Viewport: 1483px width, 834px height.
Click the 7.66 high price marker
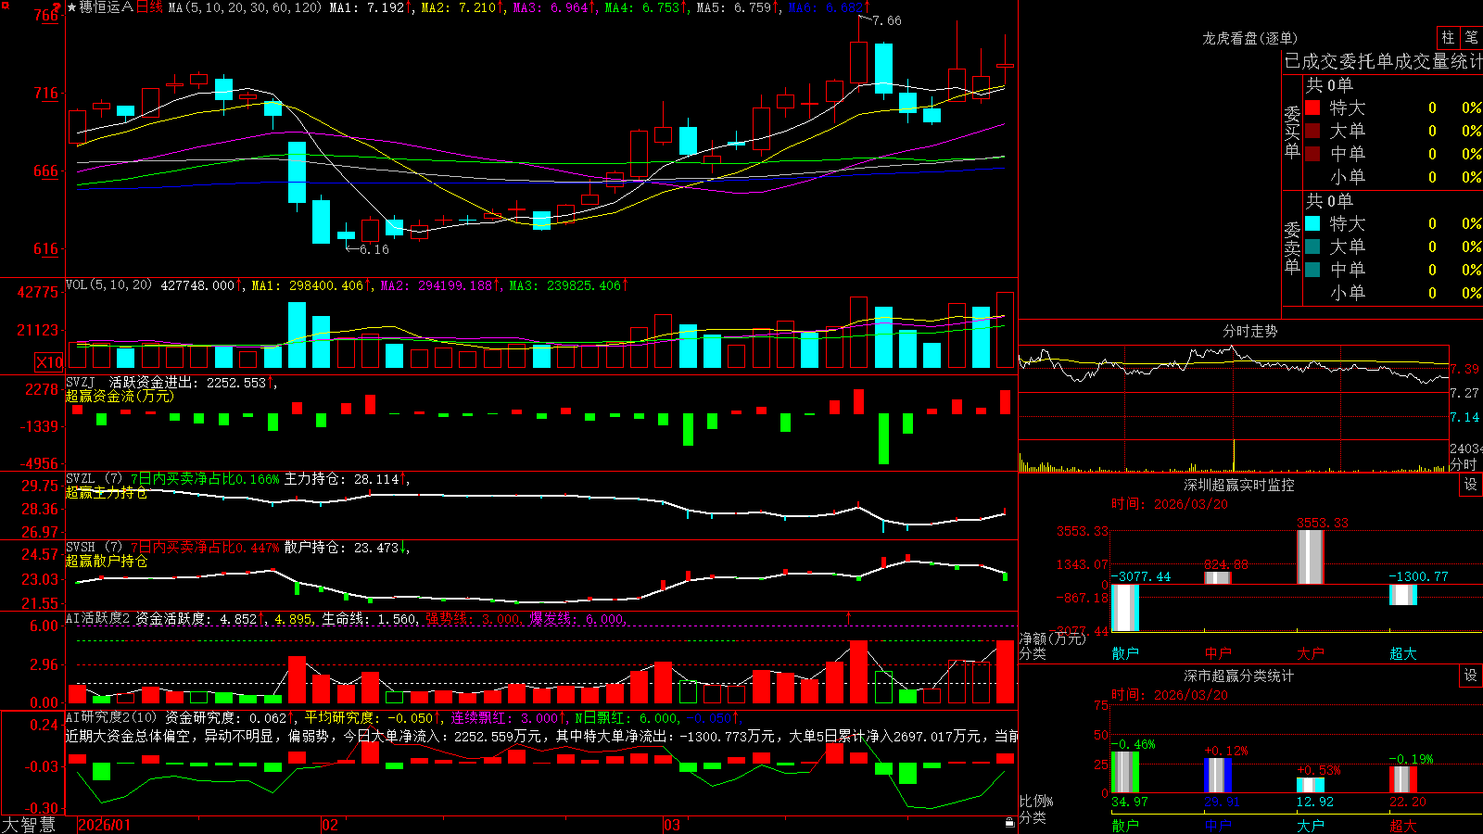[886, 20]
